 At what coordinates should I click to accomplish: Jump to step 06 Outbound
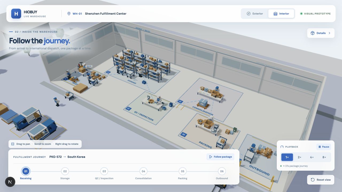coord(222,171)
